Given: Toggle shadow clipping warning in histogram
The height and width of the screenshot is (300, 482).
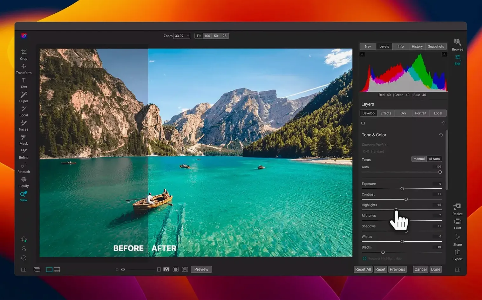Looking at the screenshot, I should [x=362, y=54].
